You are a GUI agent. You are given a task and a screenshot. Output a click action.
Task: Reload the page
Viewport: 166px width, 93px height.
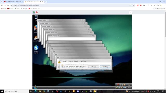(x=8, y=5)
